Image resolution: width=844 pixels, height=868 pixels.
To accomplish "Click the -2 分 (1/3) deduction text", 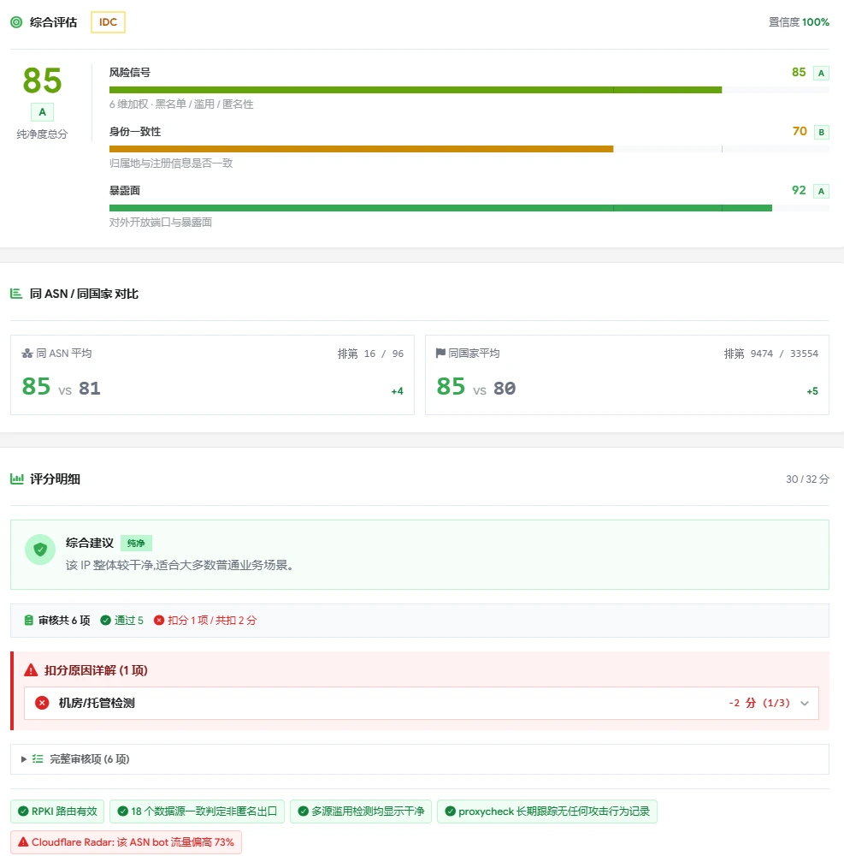I will click(759, 703).
